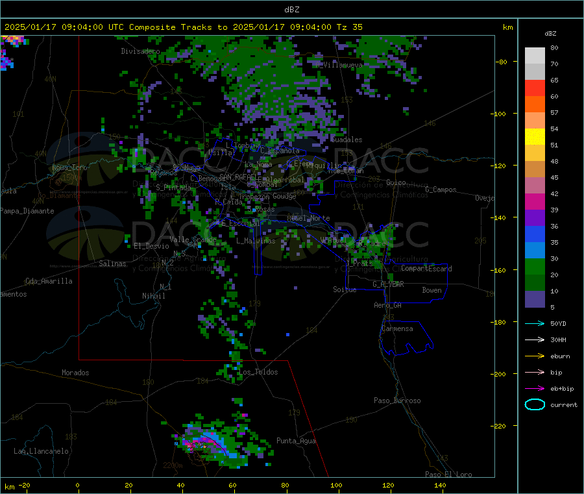Click the Divisadero map label
The image size is (584, 494).
point(140,51)
